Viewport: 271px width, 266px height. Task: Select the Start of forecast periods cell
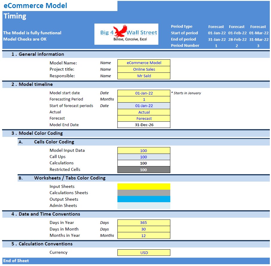pyautogui.click(x=144, y=106)
